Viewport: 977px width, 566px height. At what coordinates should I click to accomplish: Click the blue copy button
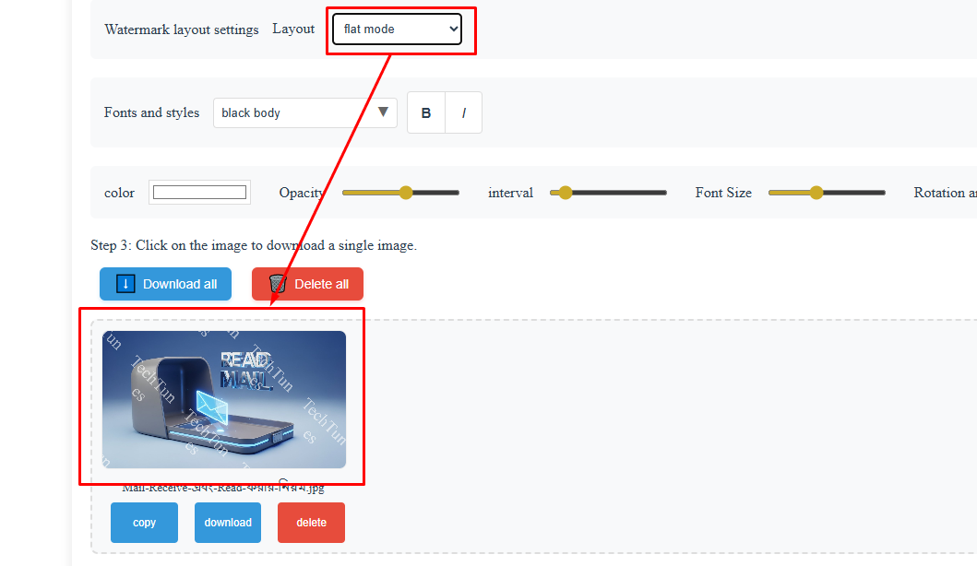point(145,523)
